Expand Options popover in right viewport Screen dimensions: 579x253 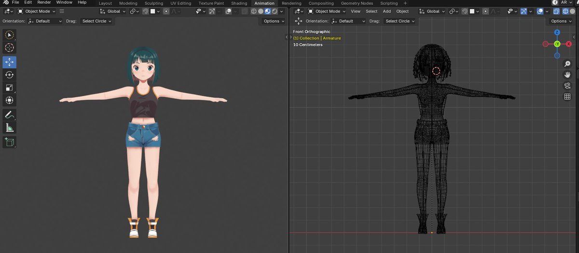561,21
